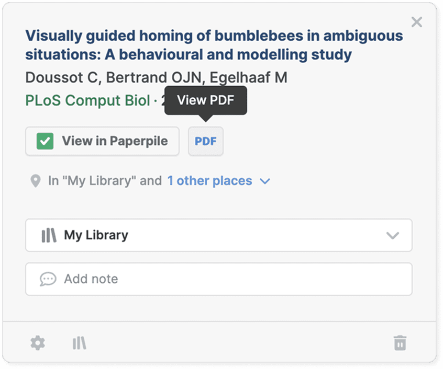Open the bumblebee homing article title link
The height and width of the screenshot is (369, 443).
click(214, 45)
